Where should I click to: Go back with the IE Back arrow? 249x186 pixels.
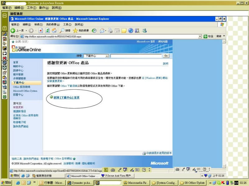pos(13,31)
